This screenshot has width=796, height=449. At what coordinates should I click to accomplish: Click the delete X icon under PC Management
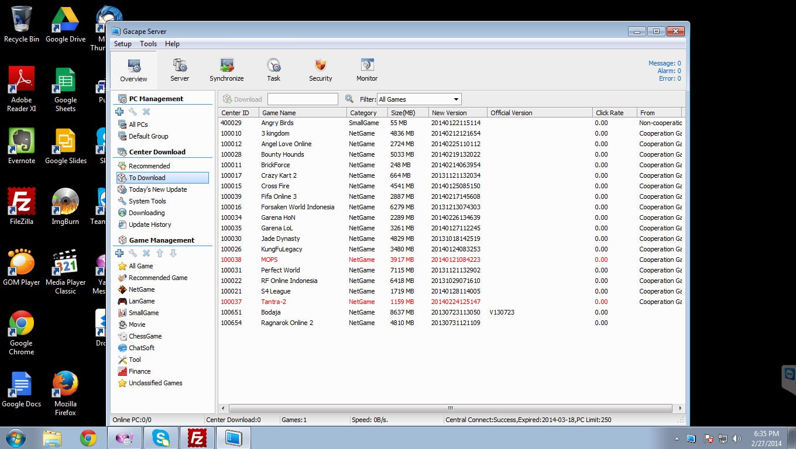[x=146, y=112]
